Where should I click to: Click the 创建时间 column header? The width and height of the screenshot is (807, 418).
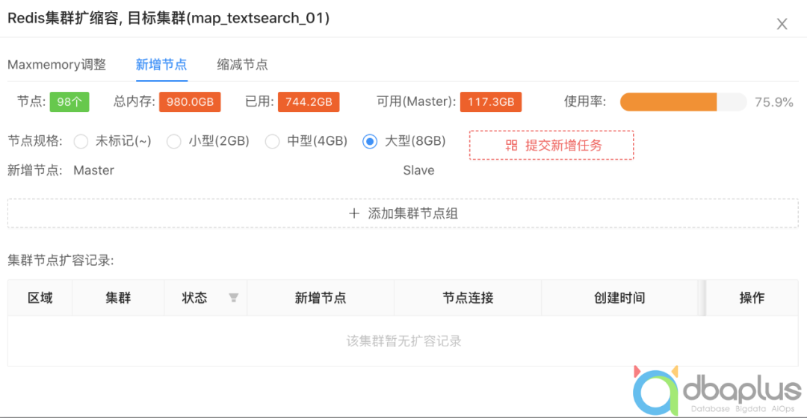coord(619,298)
